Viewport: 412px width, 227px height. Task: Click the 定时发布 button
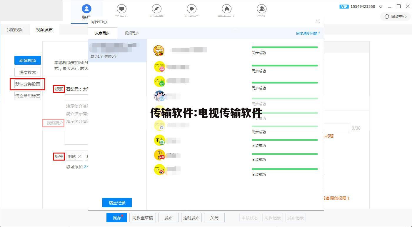(191, 218)
